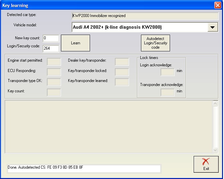Click the scrollbar up arrow in log area
The width and height of the screenshot is (224, 179).
[x=215, y=103]
